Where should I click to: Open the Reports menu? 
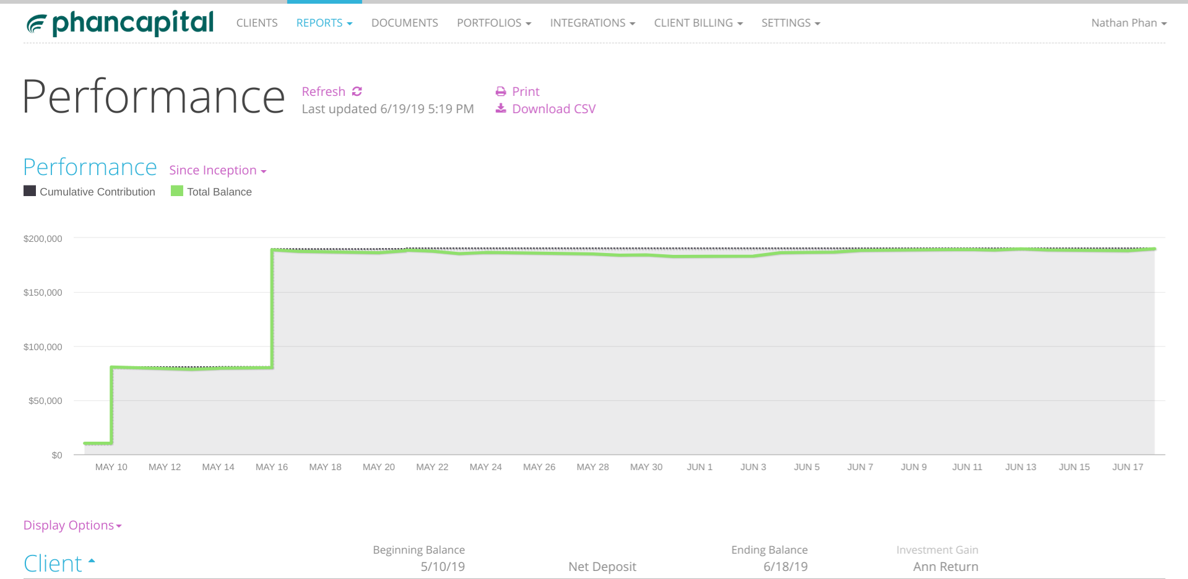pos(324,23)
